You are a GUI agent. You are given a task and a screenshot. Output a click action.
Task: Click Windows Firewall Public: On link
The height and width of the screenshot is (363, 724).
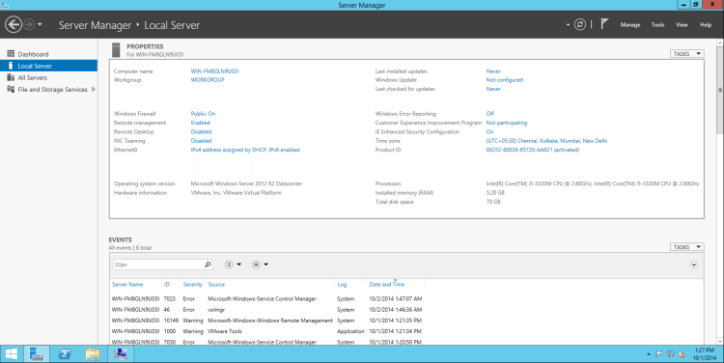(203, 114)
